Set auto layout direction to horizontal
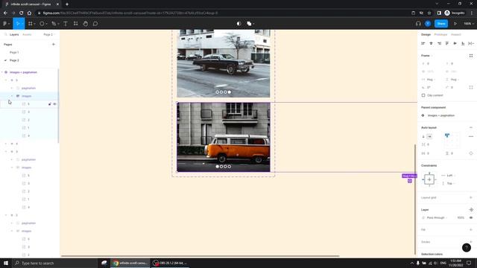477x268 pixels. pos(429,137)
